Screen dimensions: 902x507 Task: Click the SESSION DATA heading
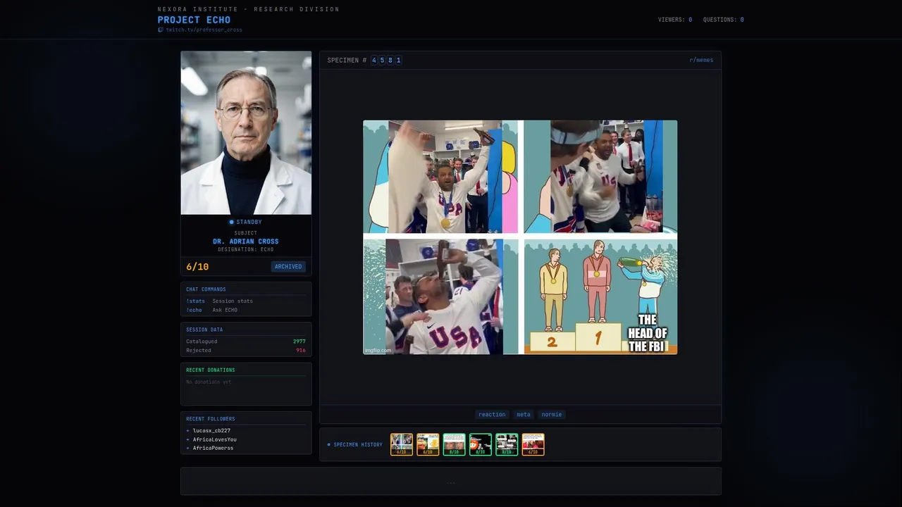[204, 330]
